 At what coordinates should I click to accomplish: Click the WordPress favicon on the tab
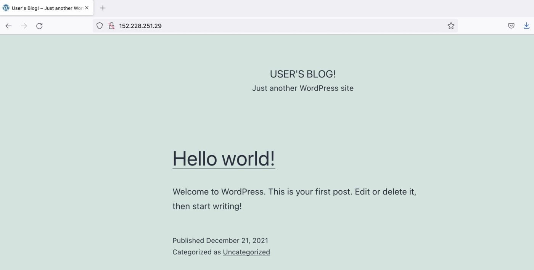pyautogui.click(x=6, y=8)
